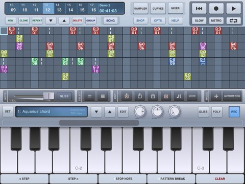Image resolution: width=245 pixels, height=184 pixels.
Task: Click the PATTERN BREAK button
Action: (x=171, y=179)
